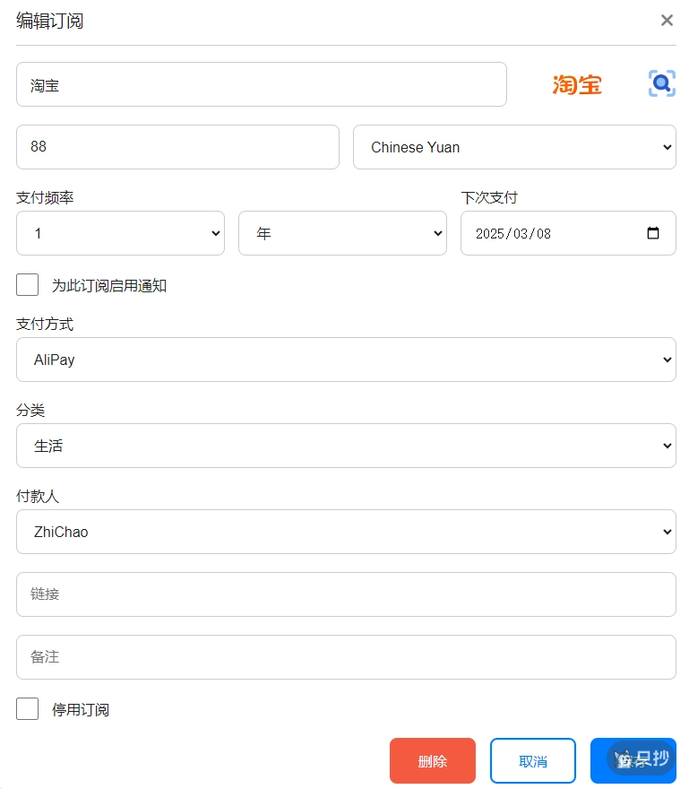Screen dimensions: 689x789
Task: Expand the 年 period dropdown
Action: click(x=342, y=233)
